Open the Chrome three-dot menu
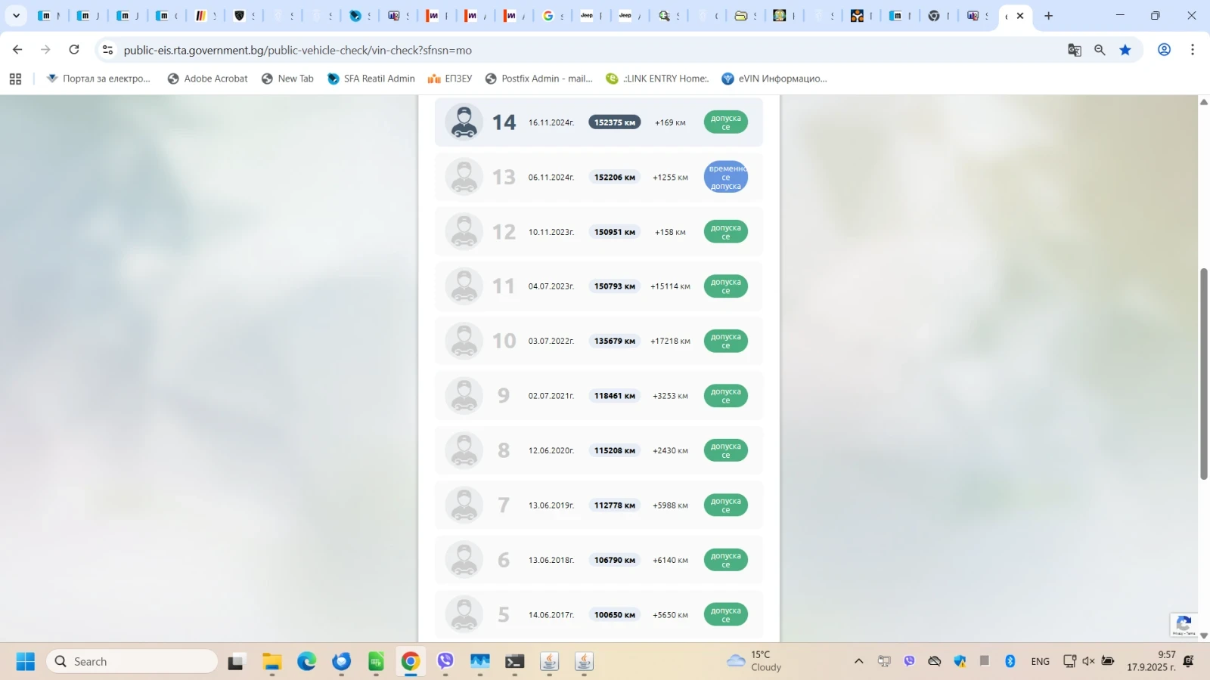The image size is (1210, 680). point(1193,50)
